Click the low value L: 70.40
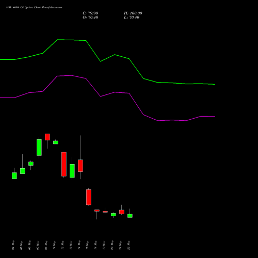The width and height of the screenshot is (258, 258). [x=132, y=18]
